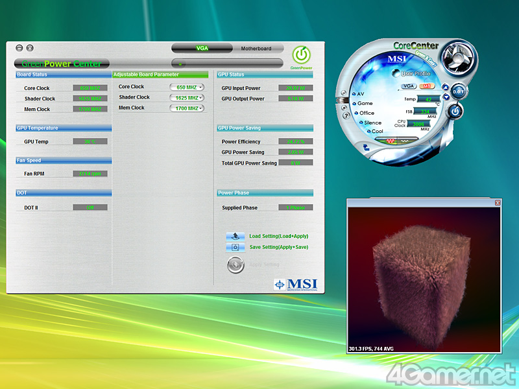Click the Load Setting arrow icon
519x389 pixels.
pyautogui.click(x=235, y=236)
